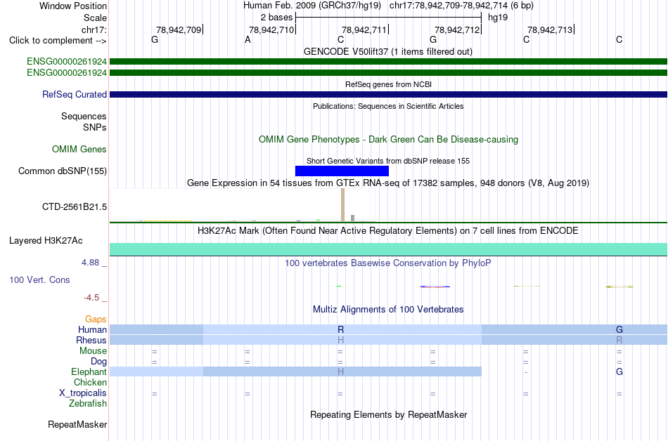Screen dimensions: 668x441
Task: Click the lower ENSG00000261924 gene label
Action: tap(67, 73)
